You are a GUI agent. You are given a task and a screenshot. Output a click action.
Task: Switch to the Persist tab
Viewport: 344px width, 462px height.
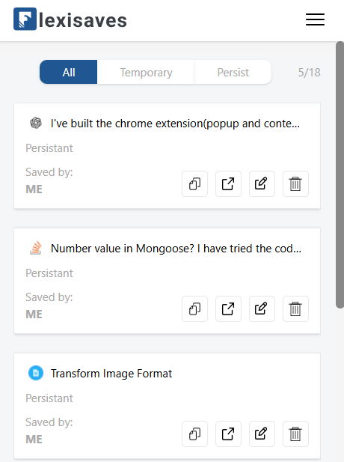tap(233, 72)
